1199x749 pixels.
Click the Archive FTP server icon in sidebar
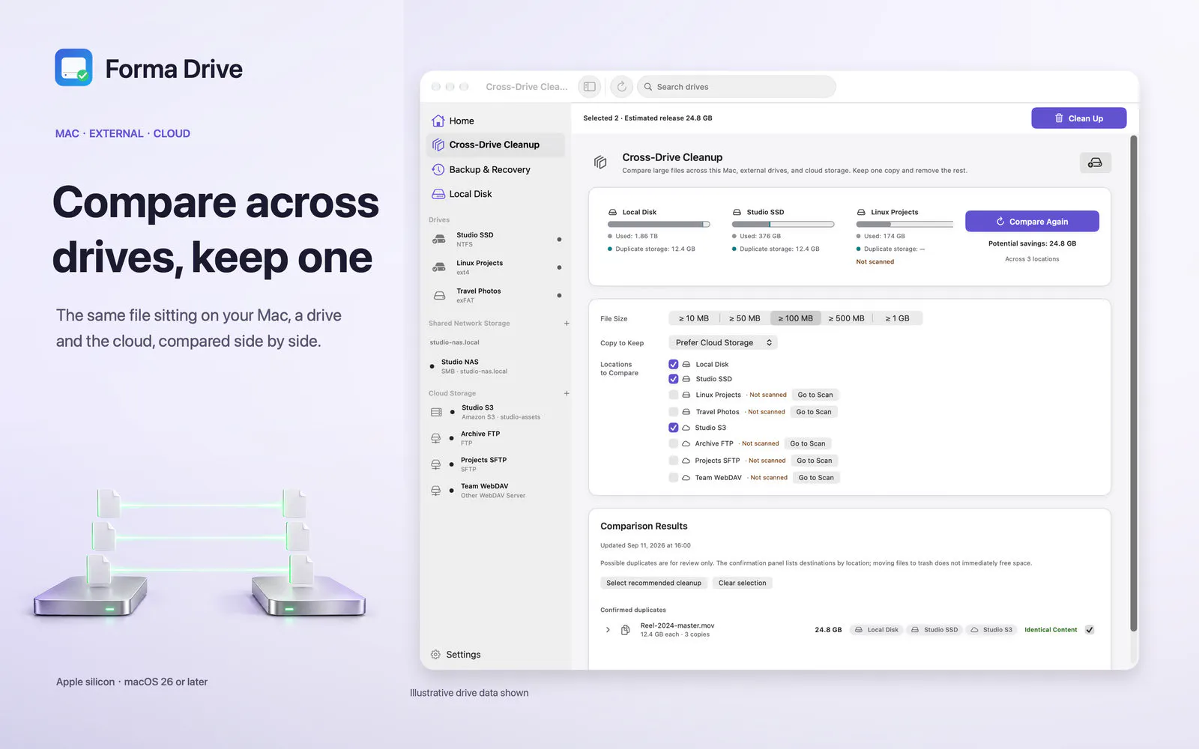click(x=436, y=438)
